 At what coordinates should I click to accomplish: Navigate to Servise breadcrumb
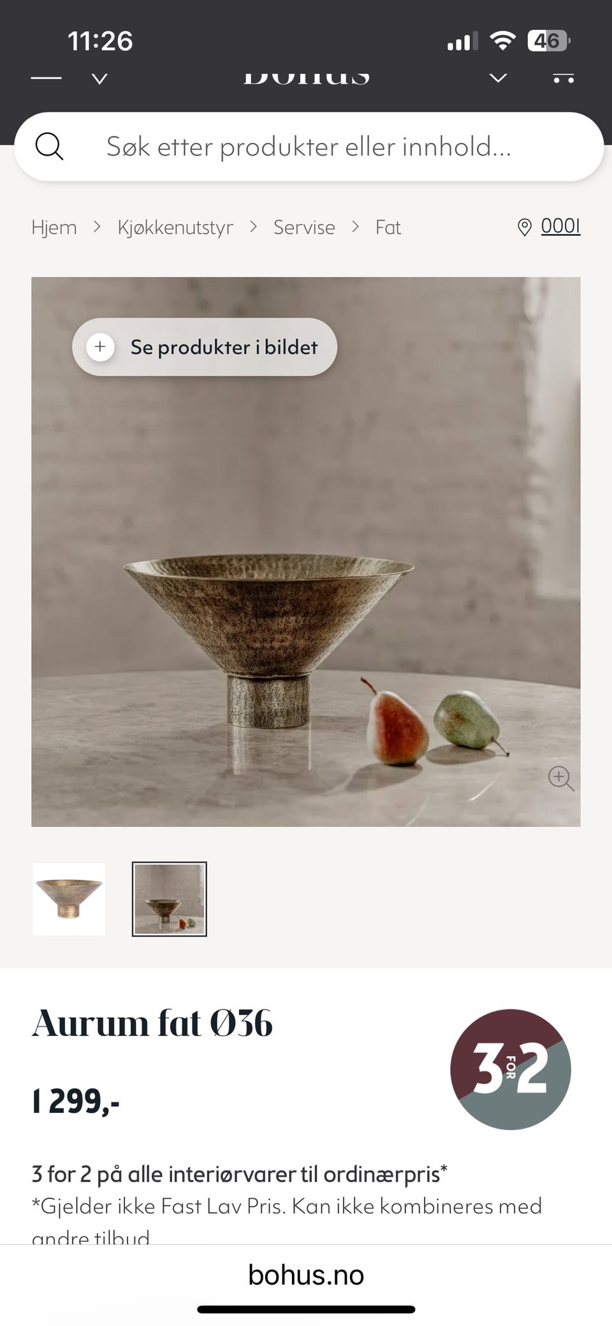point(304,227)
